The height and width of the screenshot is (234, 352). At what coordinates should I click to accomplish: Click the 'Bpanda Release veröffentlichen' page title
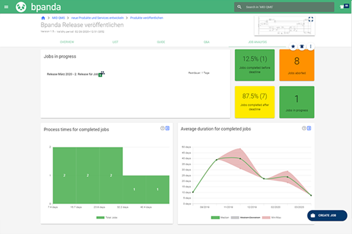pyautogui.click(x=82, y=25)
